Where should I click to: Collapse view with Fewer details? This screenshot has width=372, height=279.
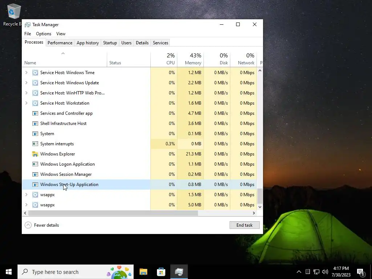pyautogui.click(x=42, y=225)
